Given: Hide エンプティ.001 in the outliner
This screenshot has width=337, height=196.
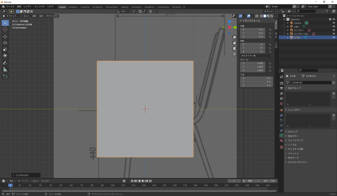Looking at the screenshot, I should [334, 34].
